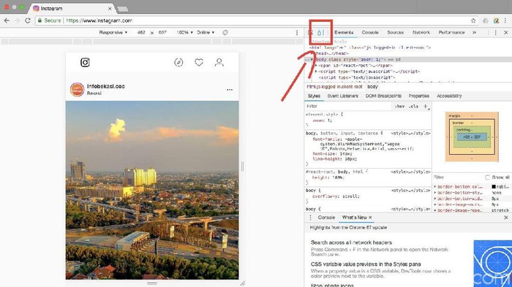Click the styles Filter field
Viewport: 512px width, 287px height.
pyautogui.click(x=347, y=107)
